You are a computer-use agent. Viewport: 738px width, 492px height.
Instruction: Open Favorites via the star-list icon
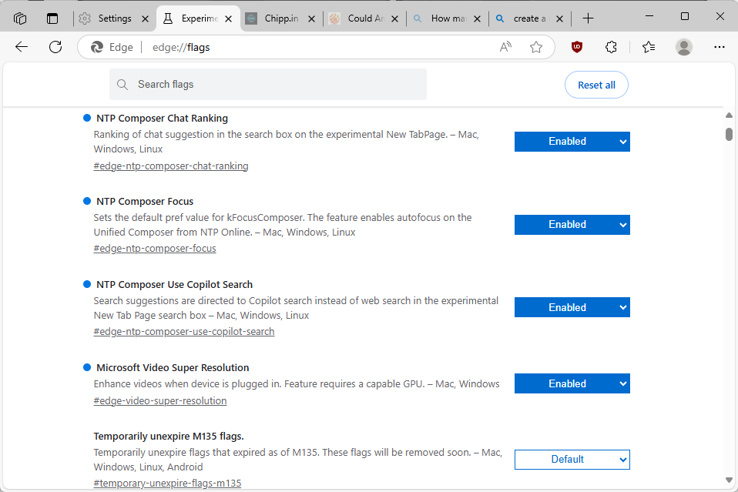(648, 47)
